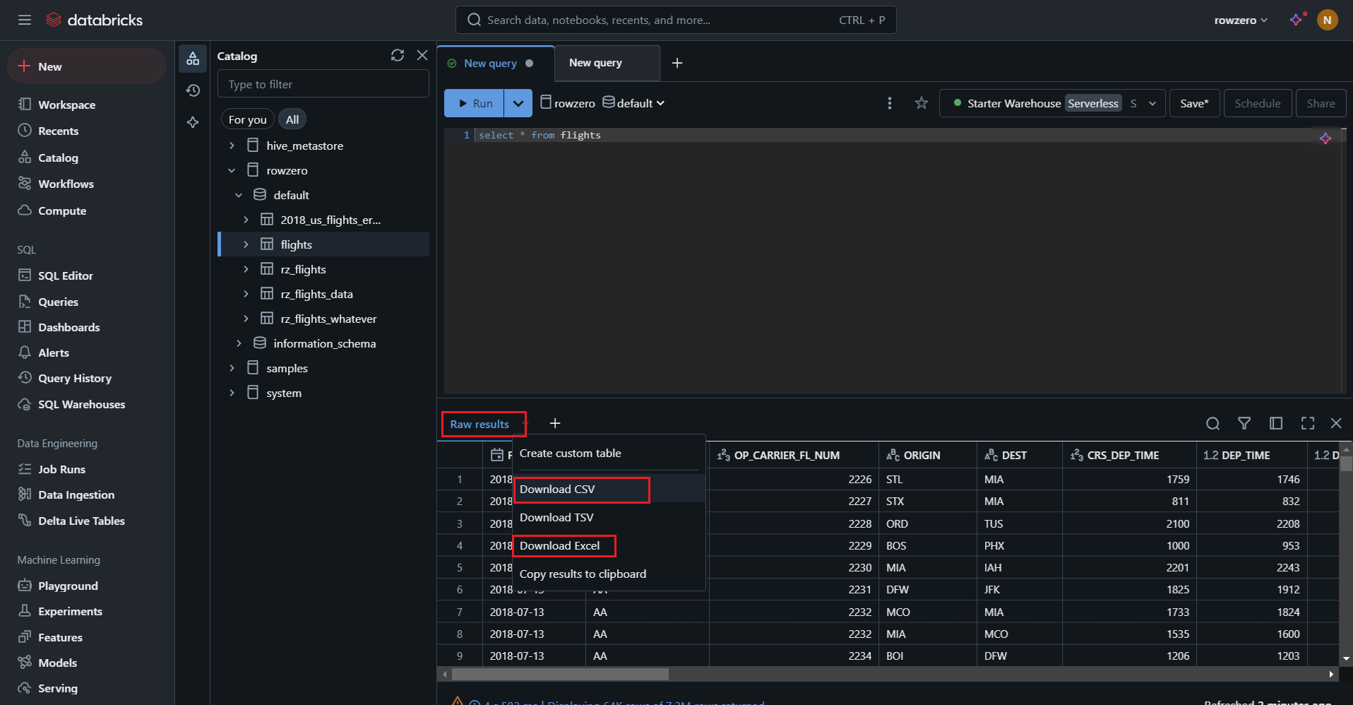
Task: Open the history icon in side rail
Action: [193, 90]
